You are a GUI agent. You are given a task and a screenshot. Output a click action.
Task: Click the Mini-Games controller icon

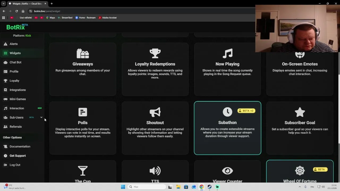(5, 99)
